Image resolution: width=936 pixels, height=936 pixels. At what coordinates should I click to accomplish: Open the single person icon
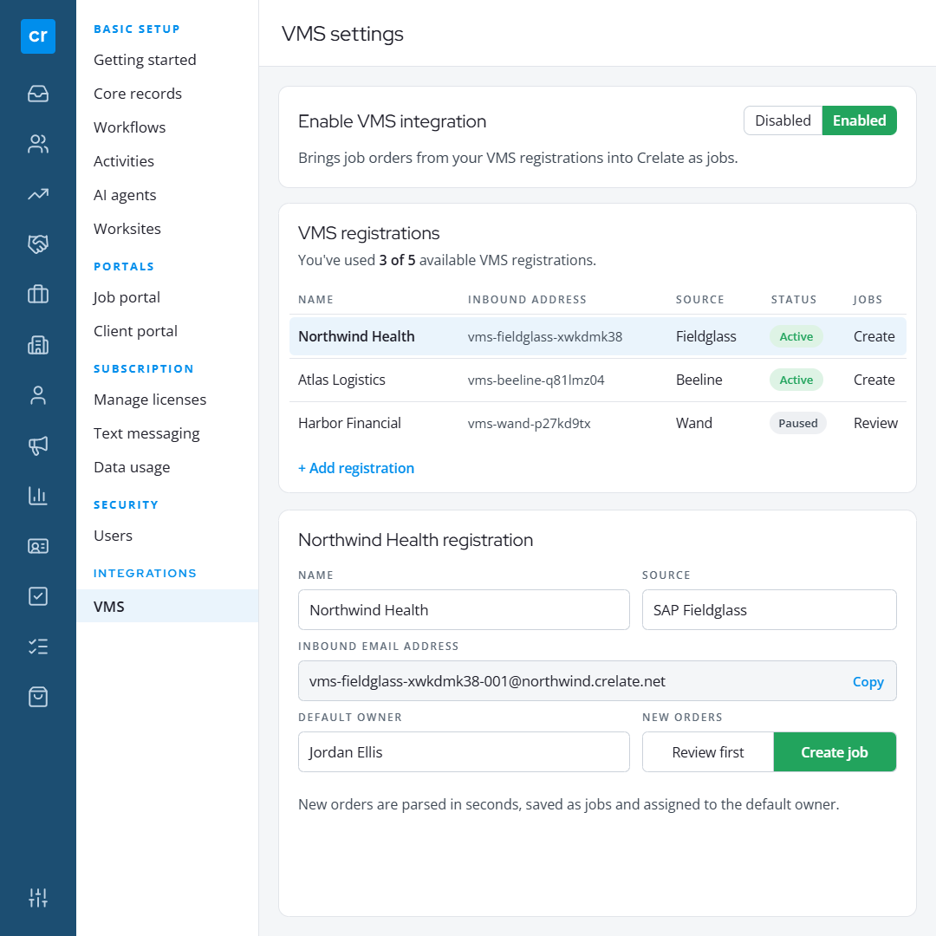37,395
